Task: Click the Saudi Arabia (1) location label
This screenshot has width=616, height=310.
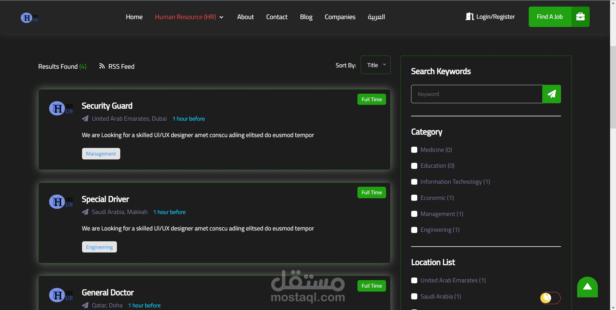Action: (x=441, y=297)
